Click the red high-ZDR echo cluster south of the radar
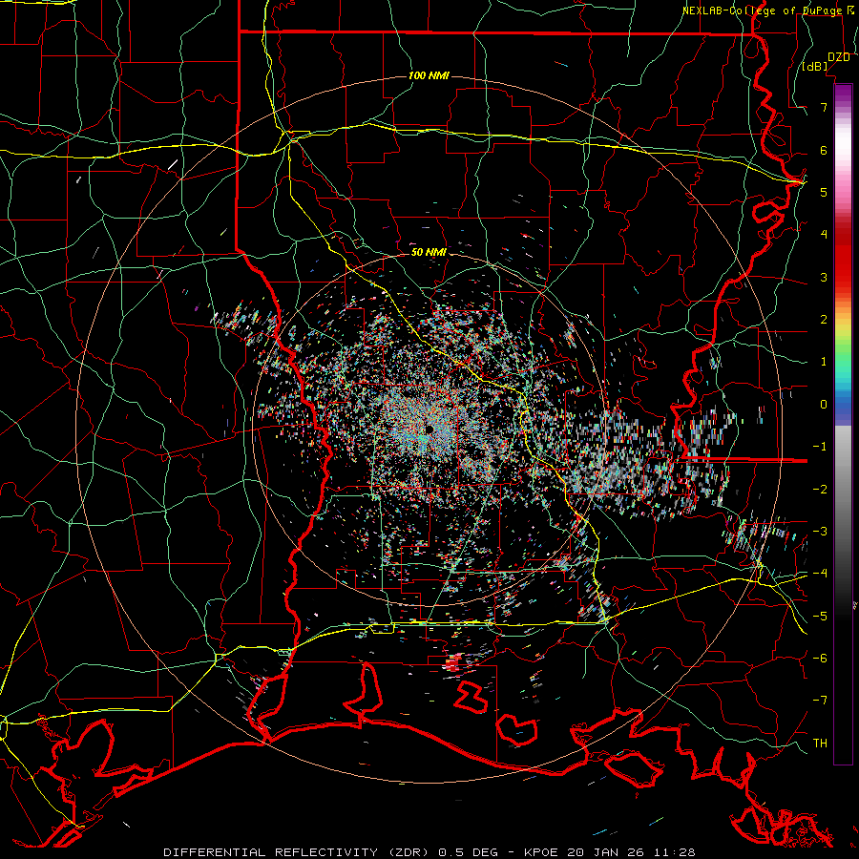 pos(452,663)
